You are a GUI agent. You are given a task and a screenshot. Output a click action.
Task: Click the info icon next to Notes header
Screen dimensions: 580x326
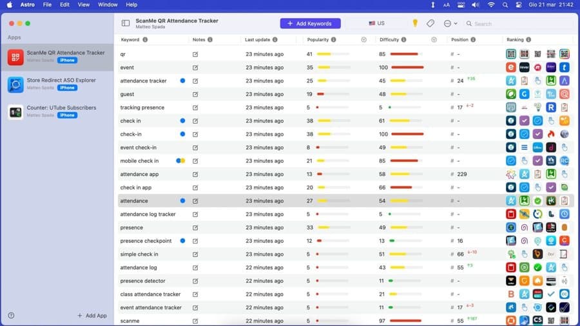(x=210, y=39)
